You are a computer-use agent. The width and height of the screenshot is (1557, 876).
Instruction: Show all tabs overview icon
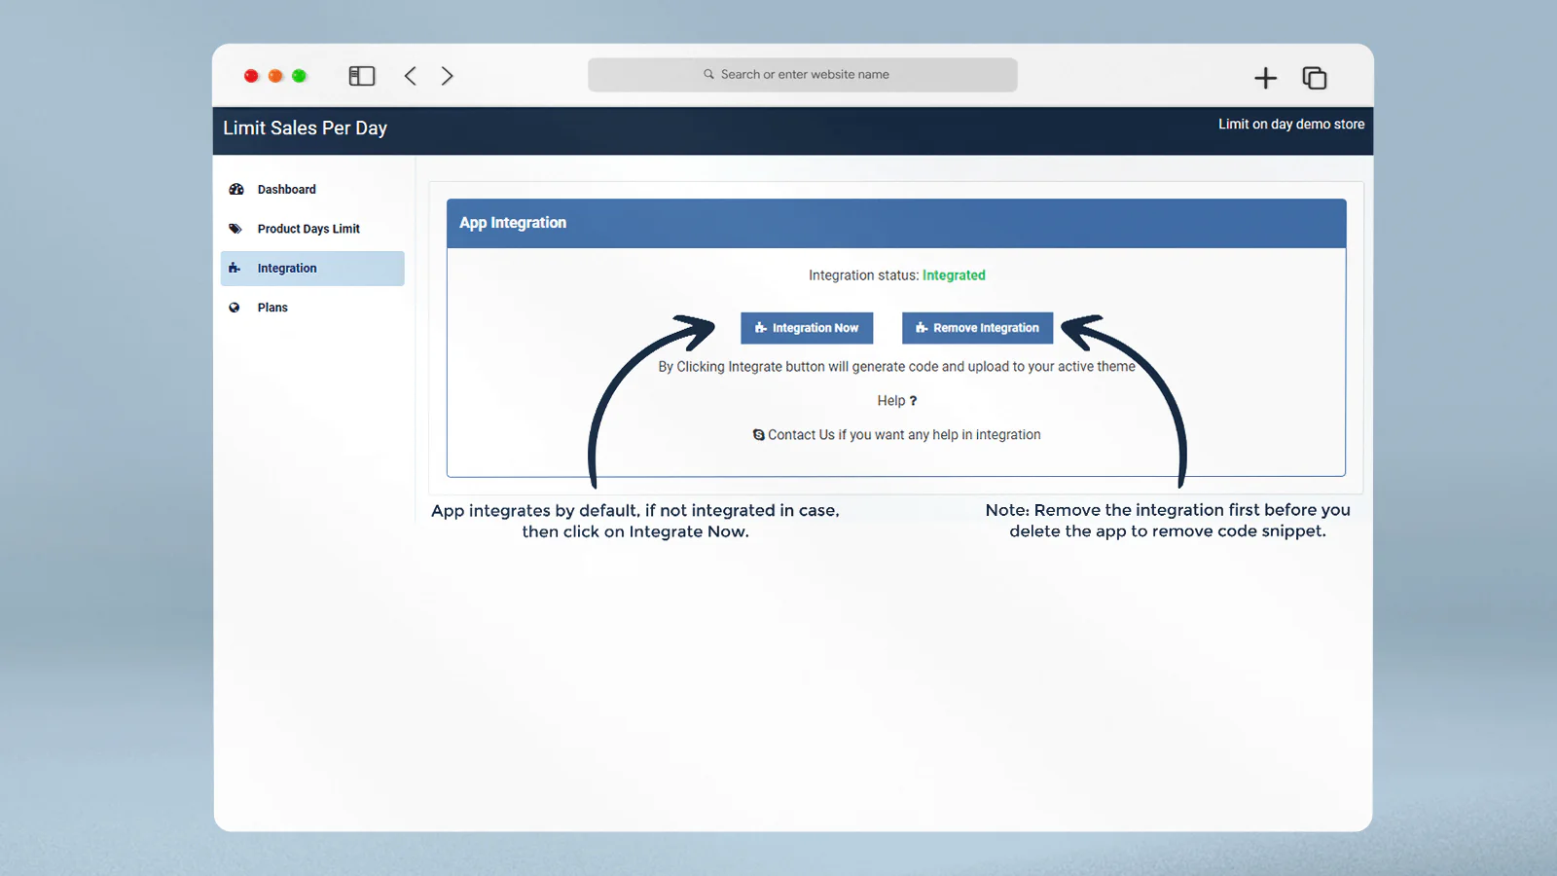1315,78
